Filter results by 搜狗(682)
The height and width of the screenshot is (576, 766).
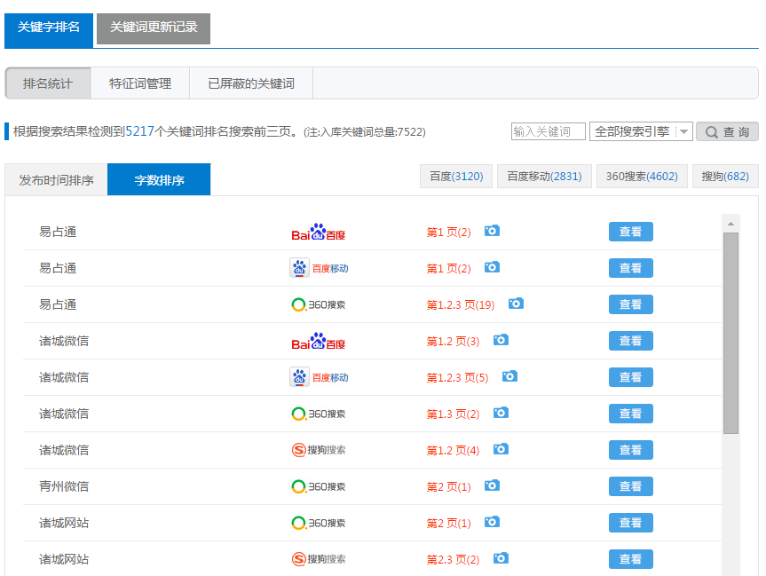(724, 177)
